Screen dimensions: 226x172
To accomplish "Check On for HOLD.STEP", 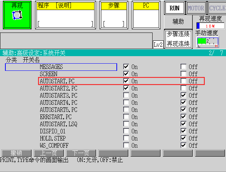I will click(126, 138).
